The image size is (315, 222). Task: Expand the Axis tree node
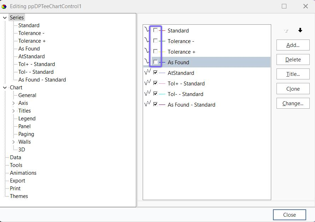[x=13, y=103]
